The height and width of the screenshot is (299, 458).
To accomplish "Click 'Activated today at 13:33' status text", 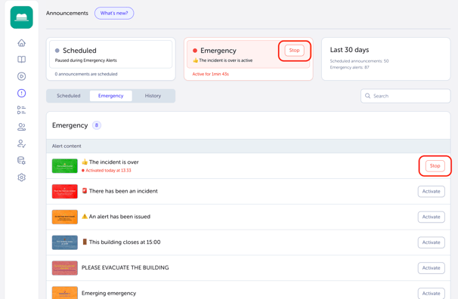I will pos(108,171).
